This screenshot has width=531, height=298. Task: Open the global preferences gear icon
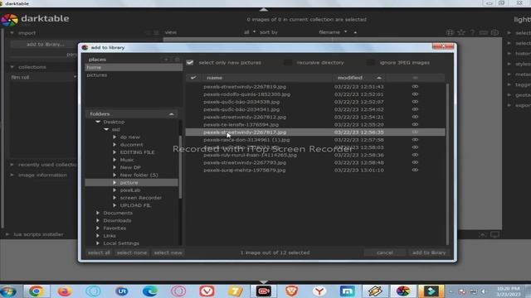tap(494, 32)
